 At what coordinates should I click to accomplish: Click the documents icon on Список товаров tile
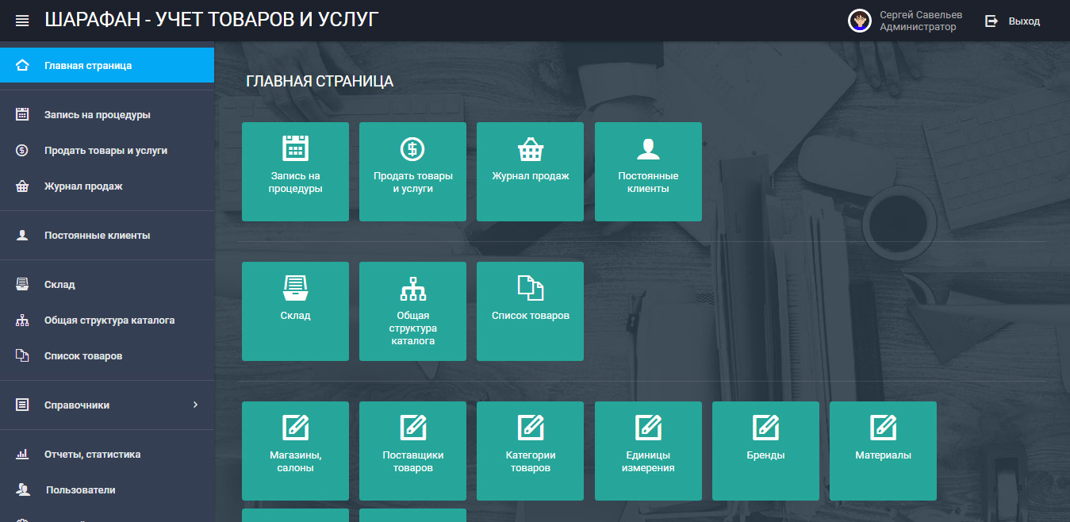tap(530, 288)
